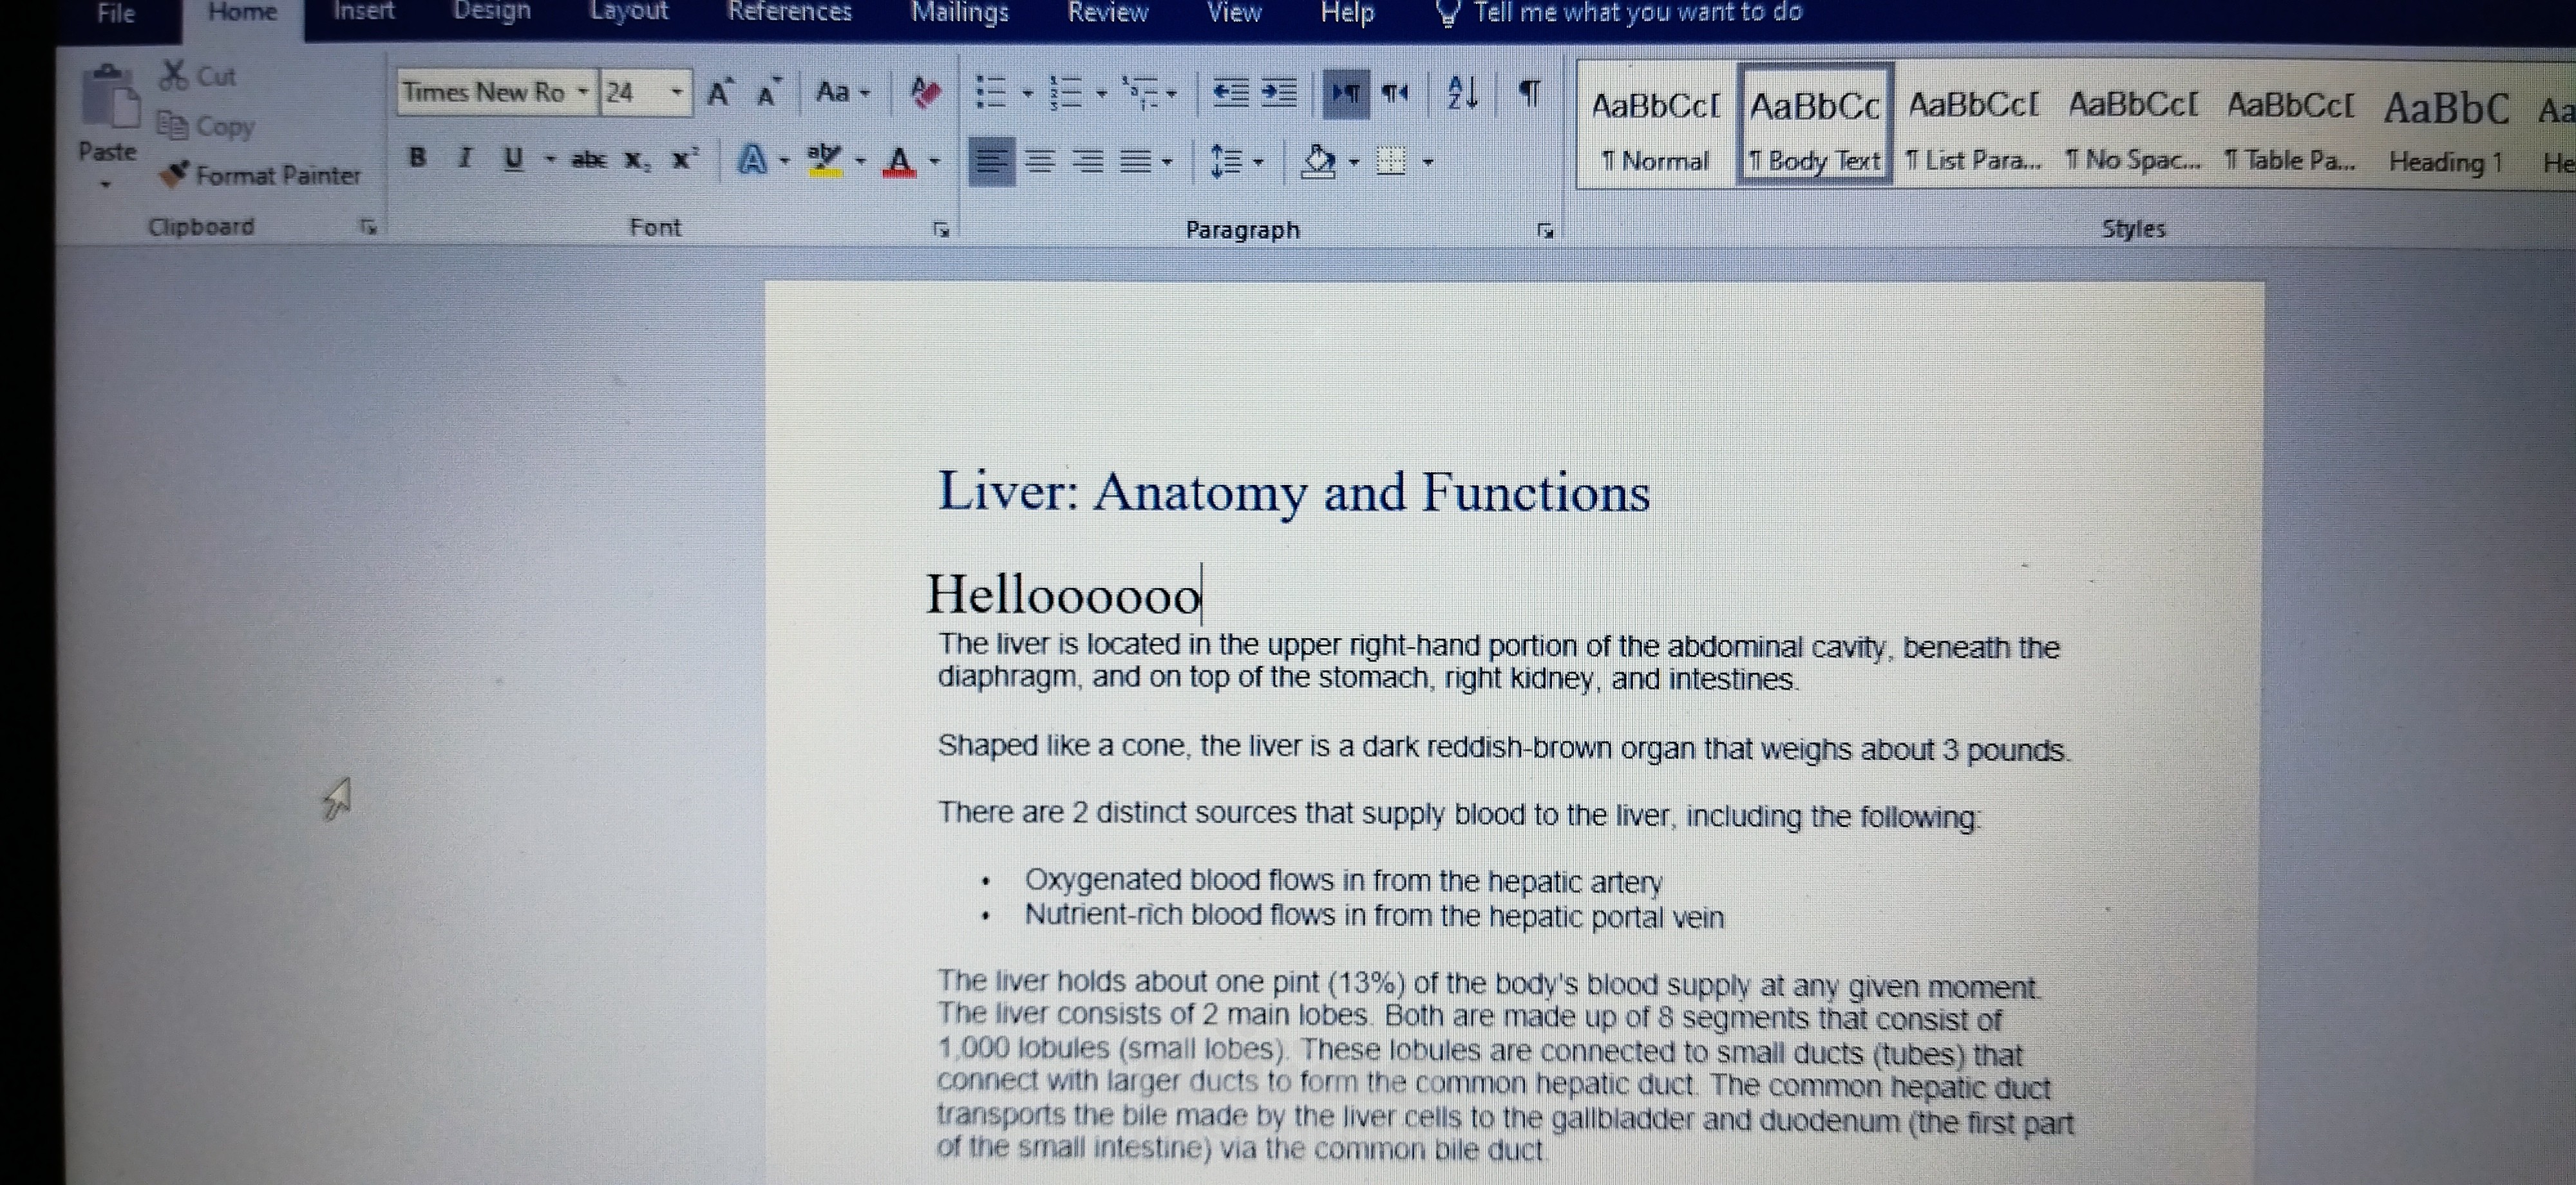Screen dimensions: 2576x1185
Task: Open the View tab
Action: click(x=1233, y=13)
